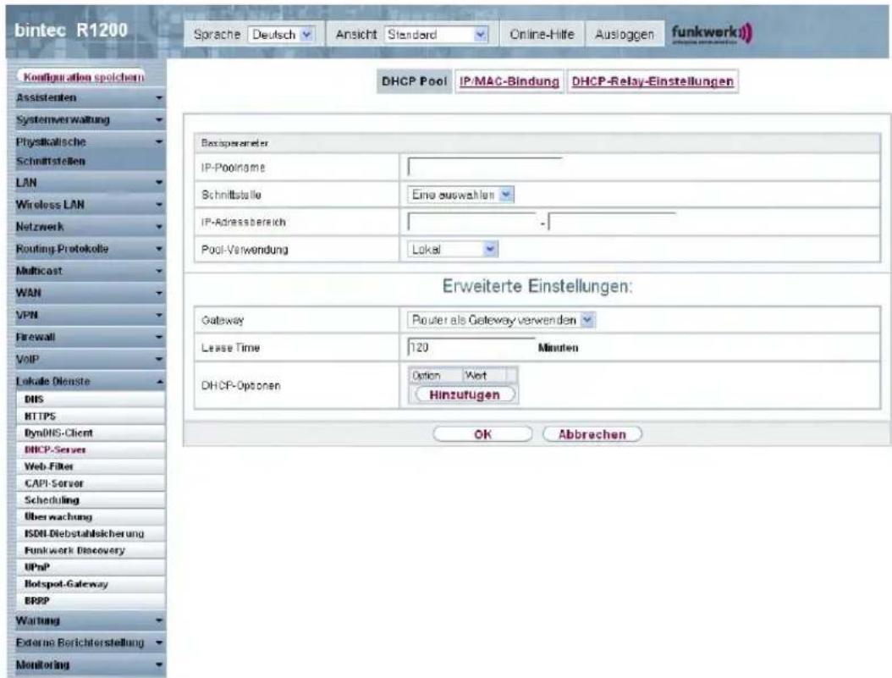
Task: Open the Sprache language dropdown
Action: [281, 35]
